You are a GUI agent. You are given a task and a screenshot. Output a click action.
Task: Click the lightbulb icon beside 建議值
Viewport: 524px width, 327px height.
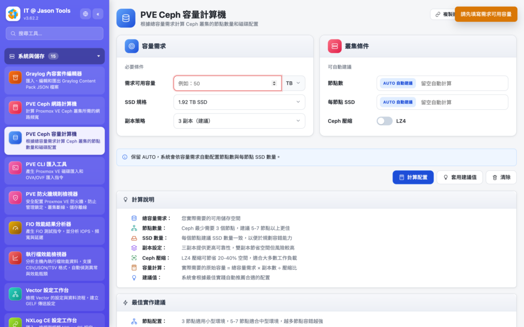(x=134, y=277)
